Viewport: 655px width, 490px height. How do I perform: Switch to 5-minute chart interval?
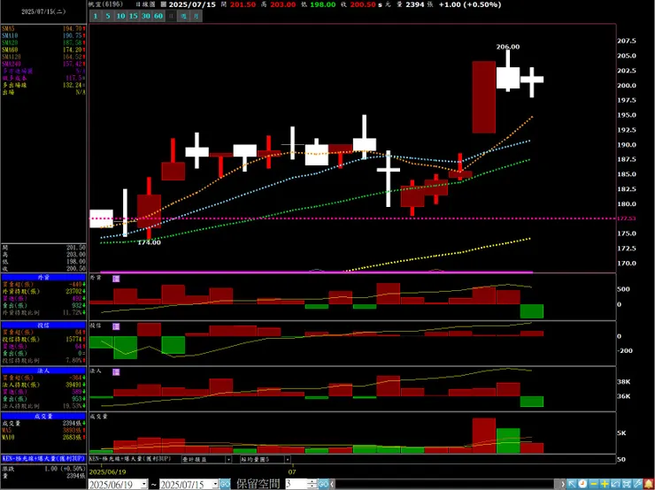tap(108, 16)
